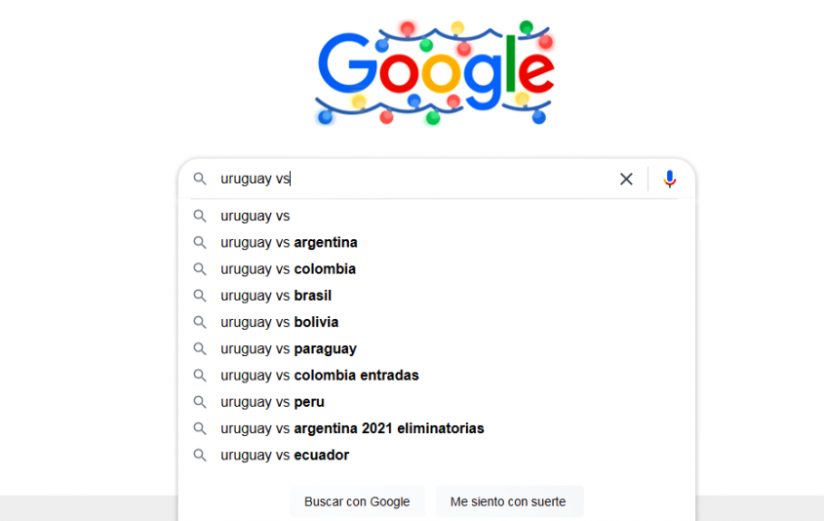Click the microphone voice search icon
Screen dimensions: 824x521
pos(669,179)
